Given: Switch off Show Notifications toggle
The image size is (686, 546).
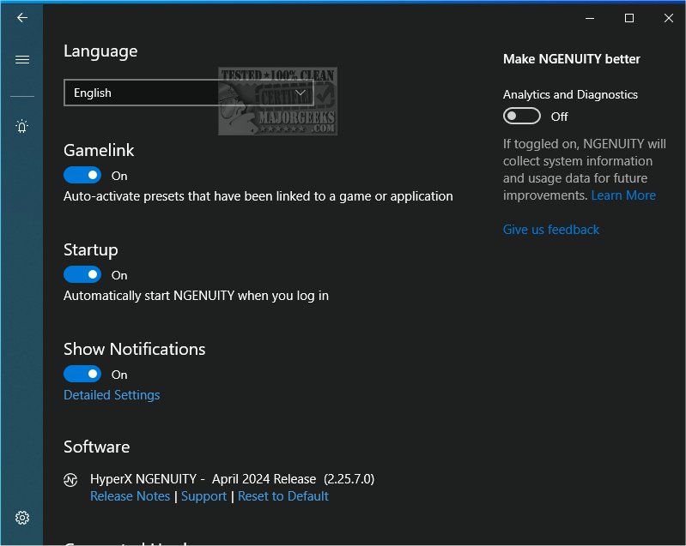Looking at the screenshot, I should coord(82,375).
